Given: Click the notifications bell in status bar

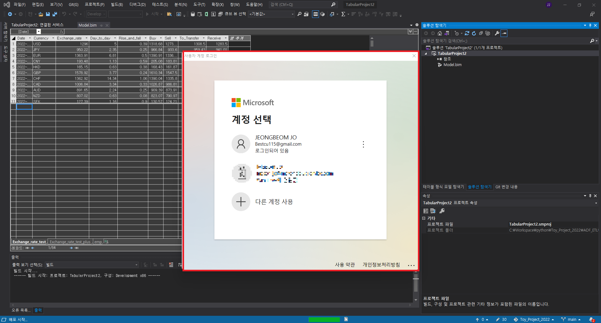Looking at the screenshot, I should click(x=591, y=320).
